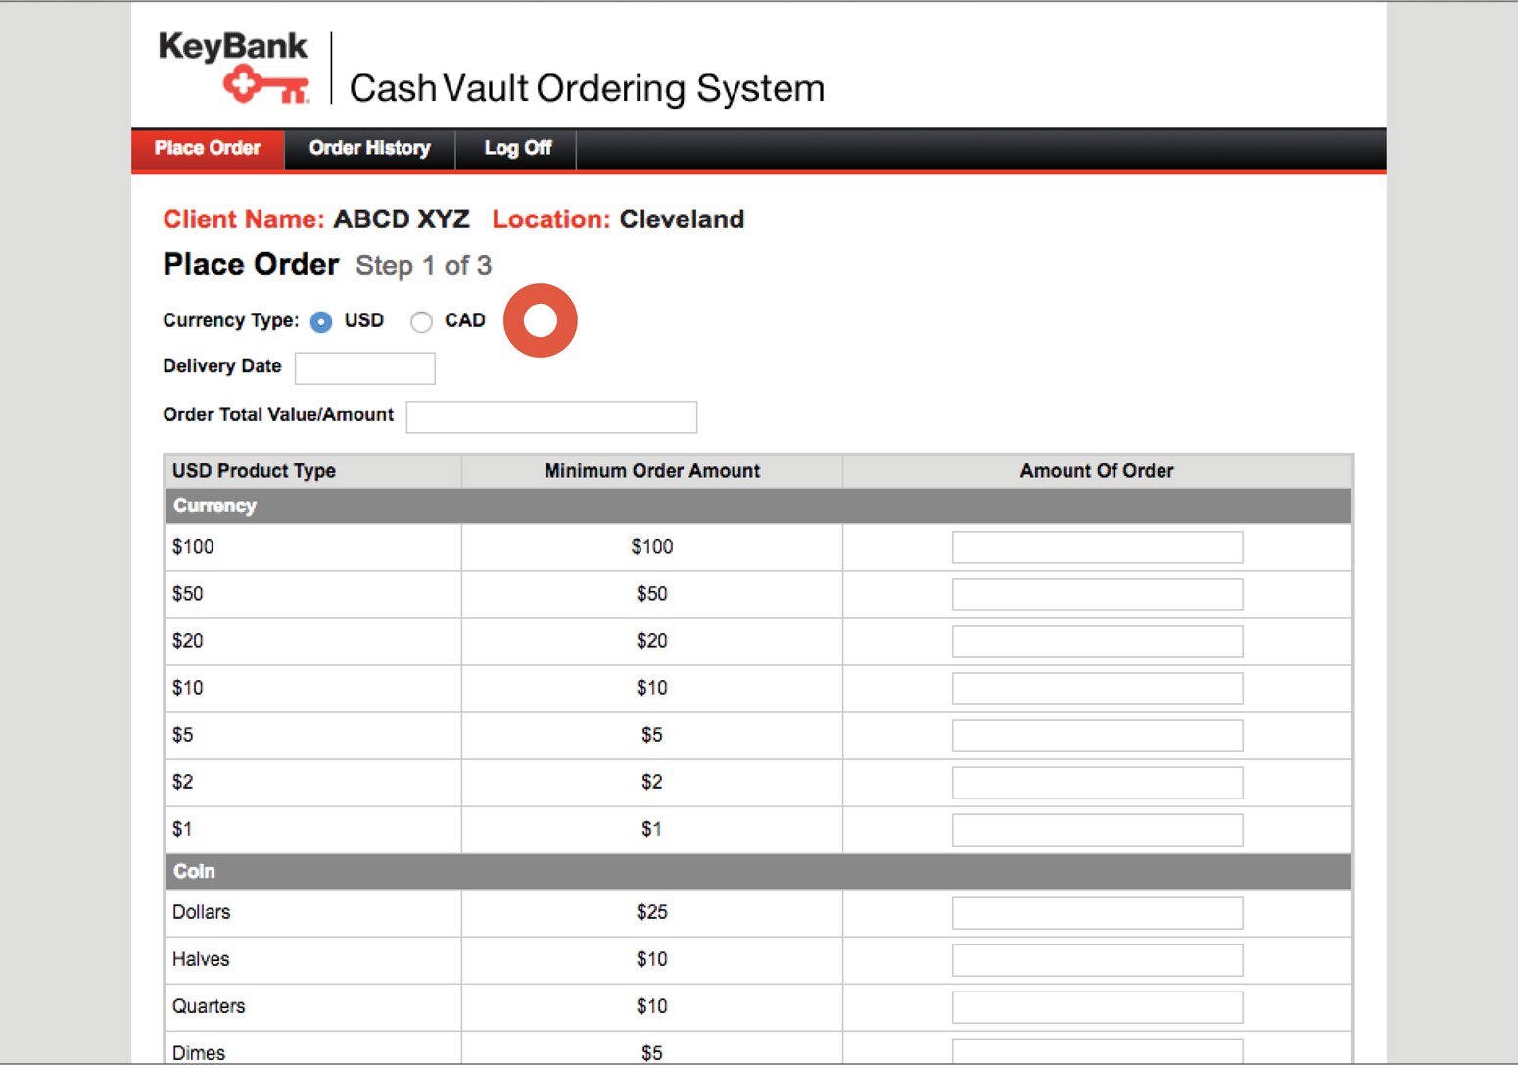Select CAD currency radio button
Screen dimensions: 1518x1065
pyautogui.click(x=421, y=321)
